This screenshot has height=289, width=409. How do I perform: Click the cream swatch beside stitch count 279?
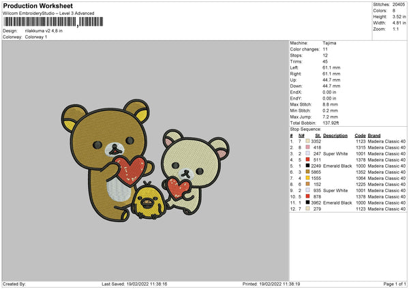pos(307,209)
